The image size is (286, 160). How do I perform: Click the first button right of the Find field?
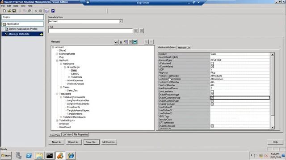pyautogui.click(x=136, y=31)
